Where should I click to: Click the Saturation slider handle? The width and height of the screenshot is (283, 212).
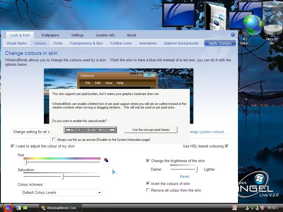[63, 177]
